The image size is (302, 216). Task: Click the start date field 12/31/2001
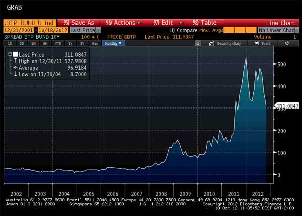18,30
